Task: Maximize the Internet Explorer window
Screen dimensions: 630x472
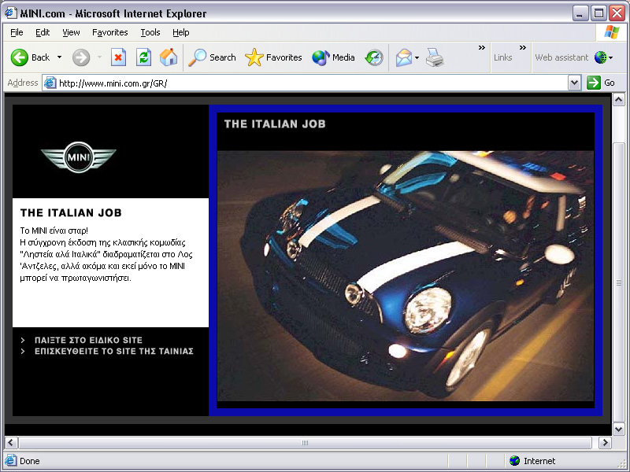Action: tap(598, 13)
